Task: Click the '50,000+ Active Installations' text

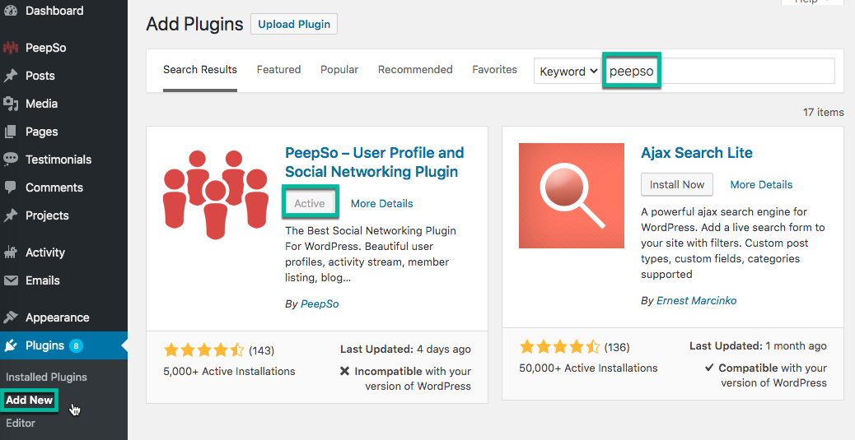Action: (x=588, y=368)
